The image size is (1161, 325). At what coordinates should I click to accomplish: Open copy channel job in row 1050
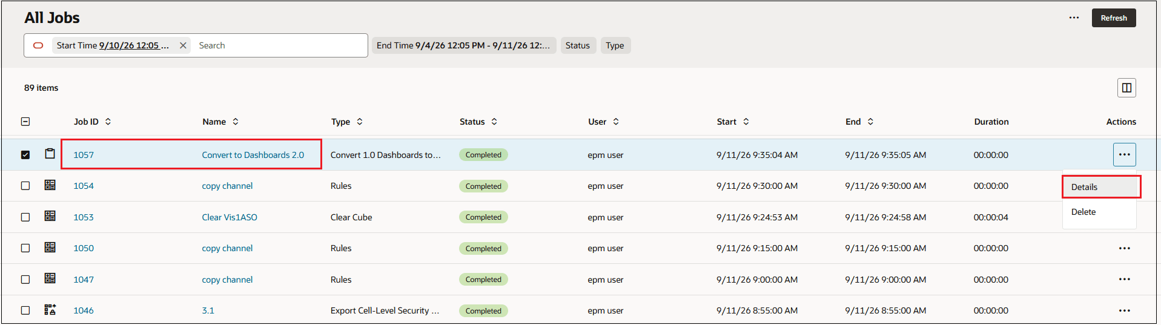(x=227, y=248)
